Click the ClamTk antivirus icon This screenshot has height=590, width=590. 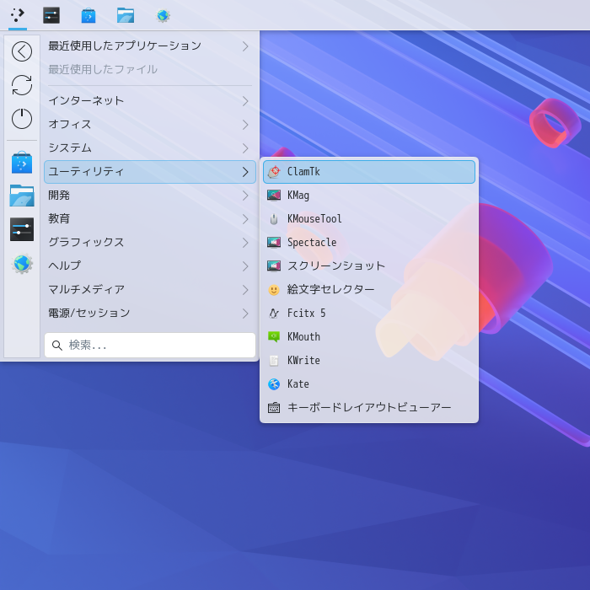tap(274, 172)
